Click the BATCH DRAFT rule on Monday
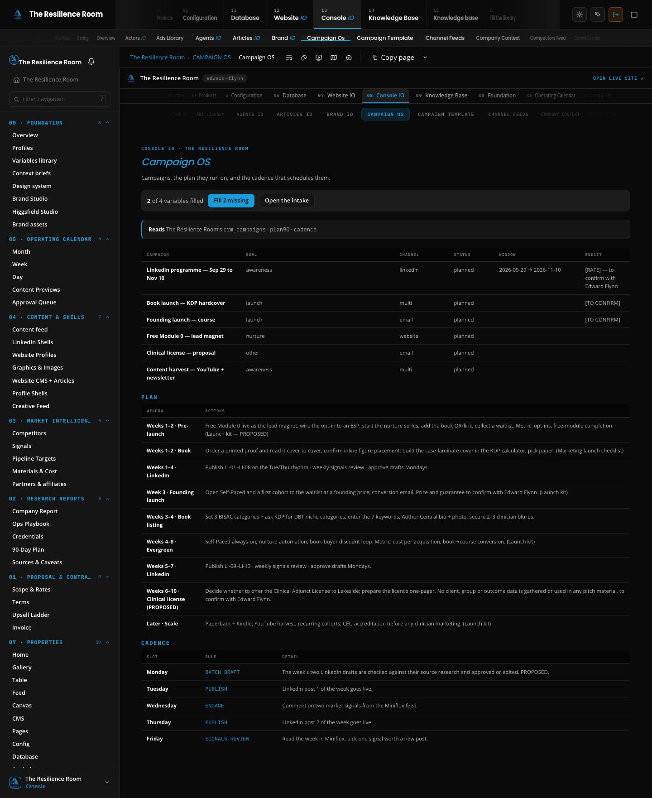 [x=222, y=672]
